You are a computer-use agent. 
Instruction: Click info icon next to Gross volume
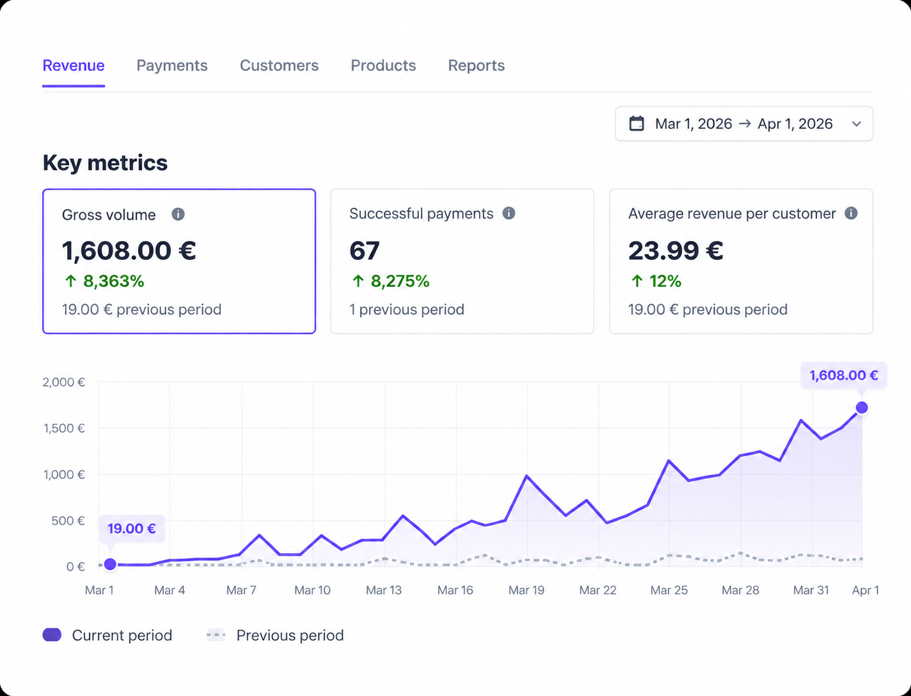178,214
